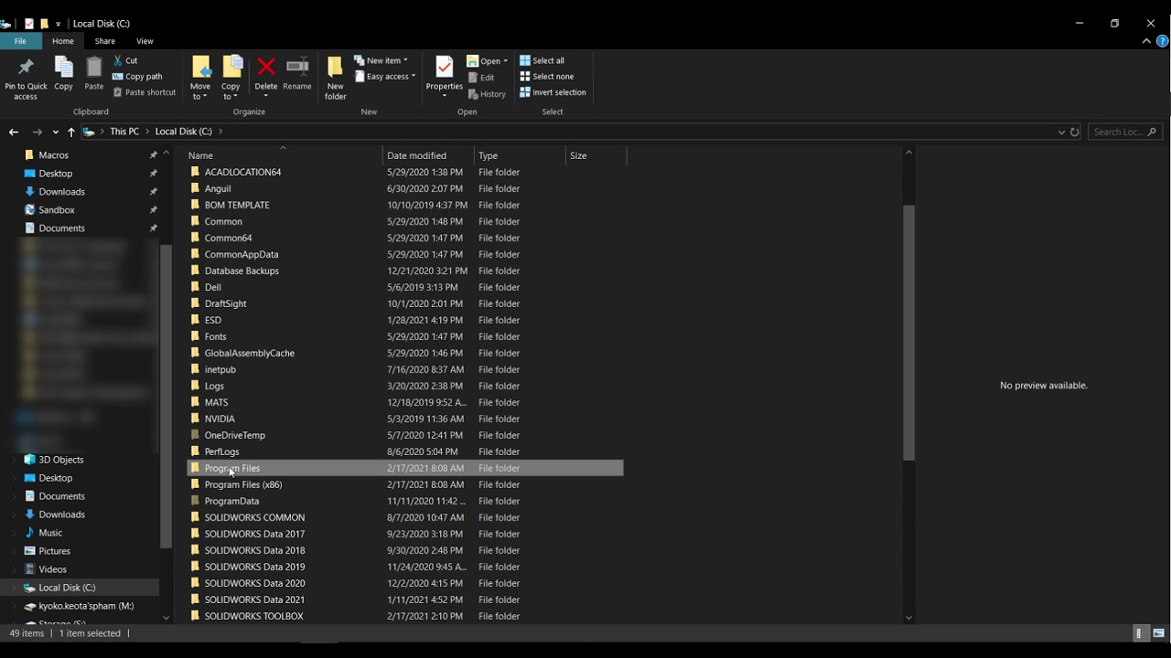
Task: Open the Copy to dropdown
Action: point(231,97)
